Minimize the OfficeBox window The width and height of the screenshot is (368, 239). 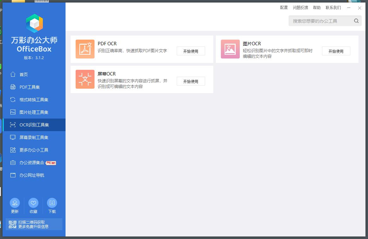[349, 8]
